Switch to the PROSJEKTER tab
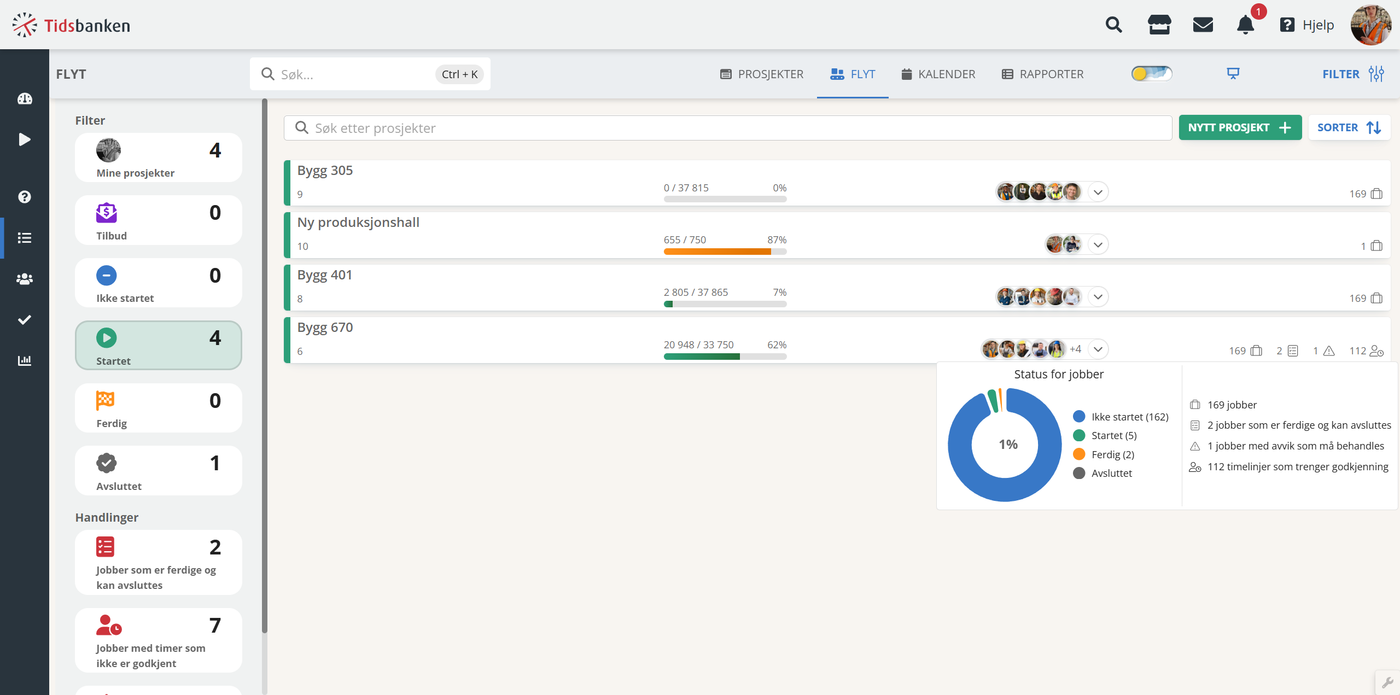The image size is (1400, 695). click(761, 74)
